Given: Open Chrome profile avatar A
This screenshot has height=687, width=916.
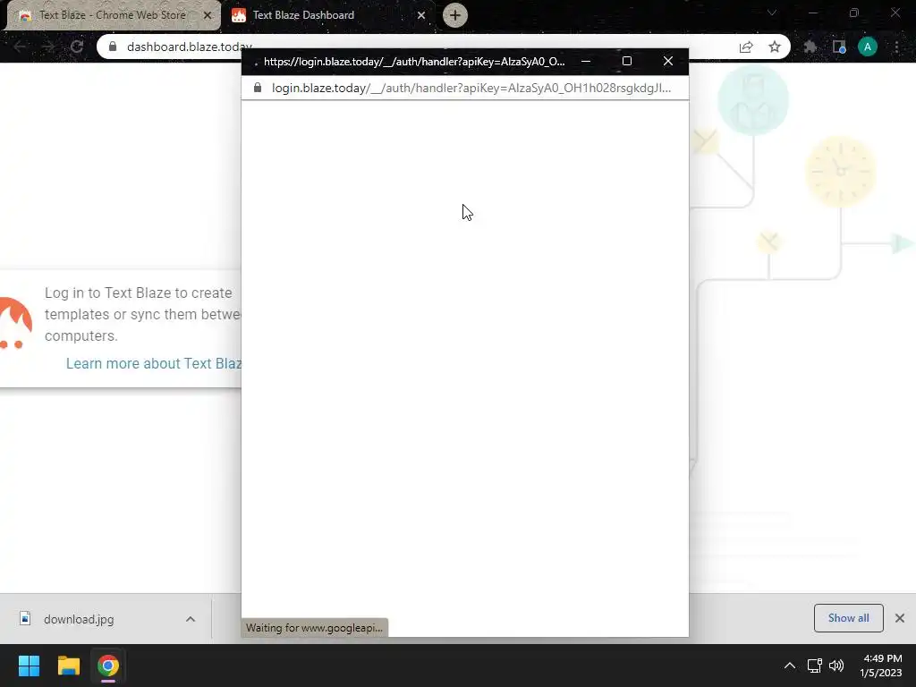Looking at the screenshot, I should click(868, 47).
